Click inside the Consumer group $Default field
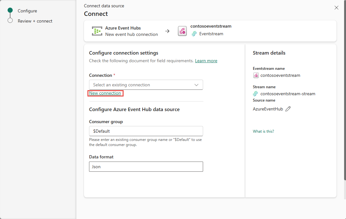Viewport: 346px width, 219px height. [x=146, y=131]
